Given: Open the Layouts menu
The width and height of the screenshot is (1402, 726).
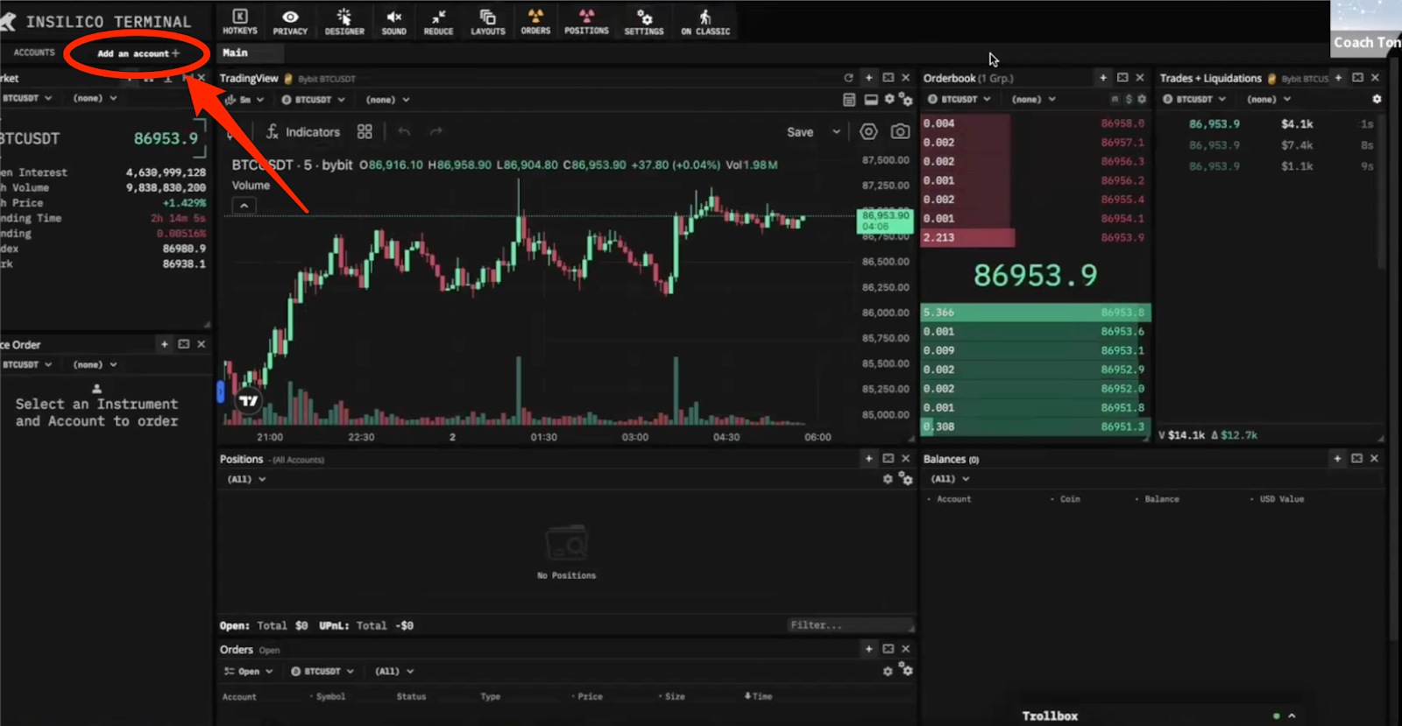Looking at the screenshot, I should tap(488, 22).
